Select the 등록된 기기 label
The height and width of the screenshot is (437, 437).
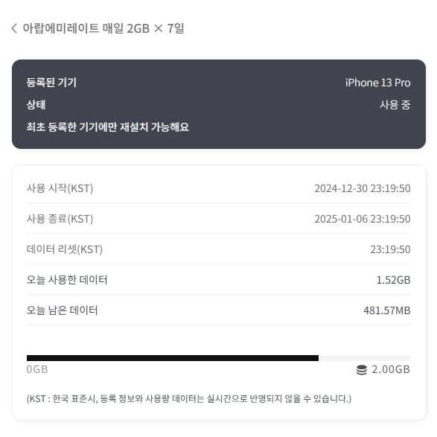[x=51, y=83]
